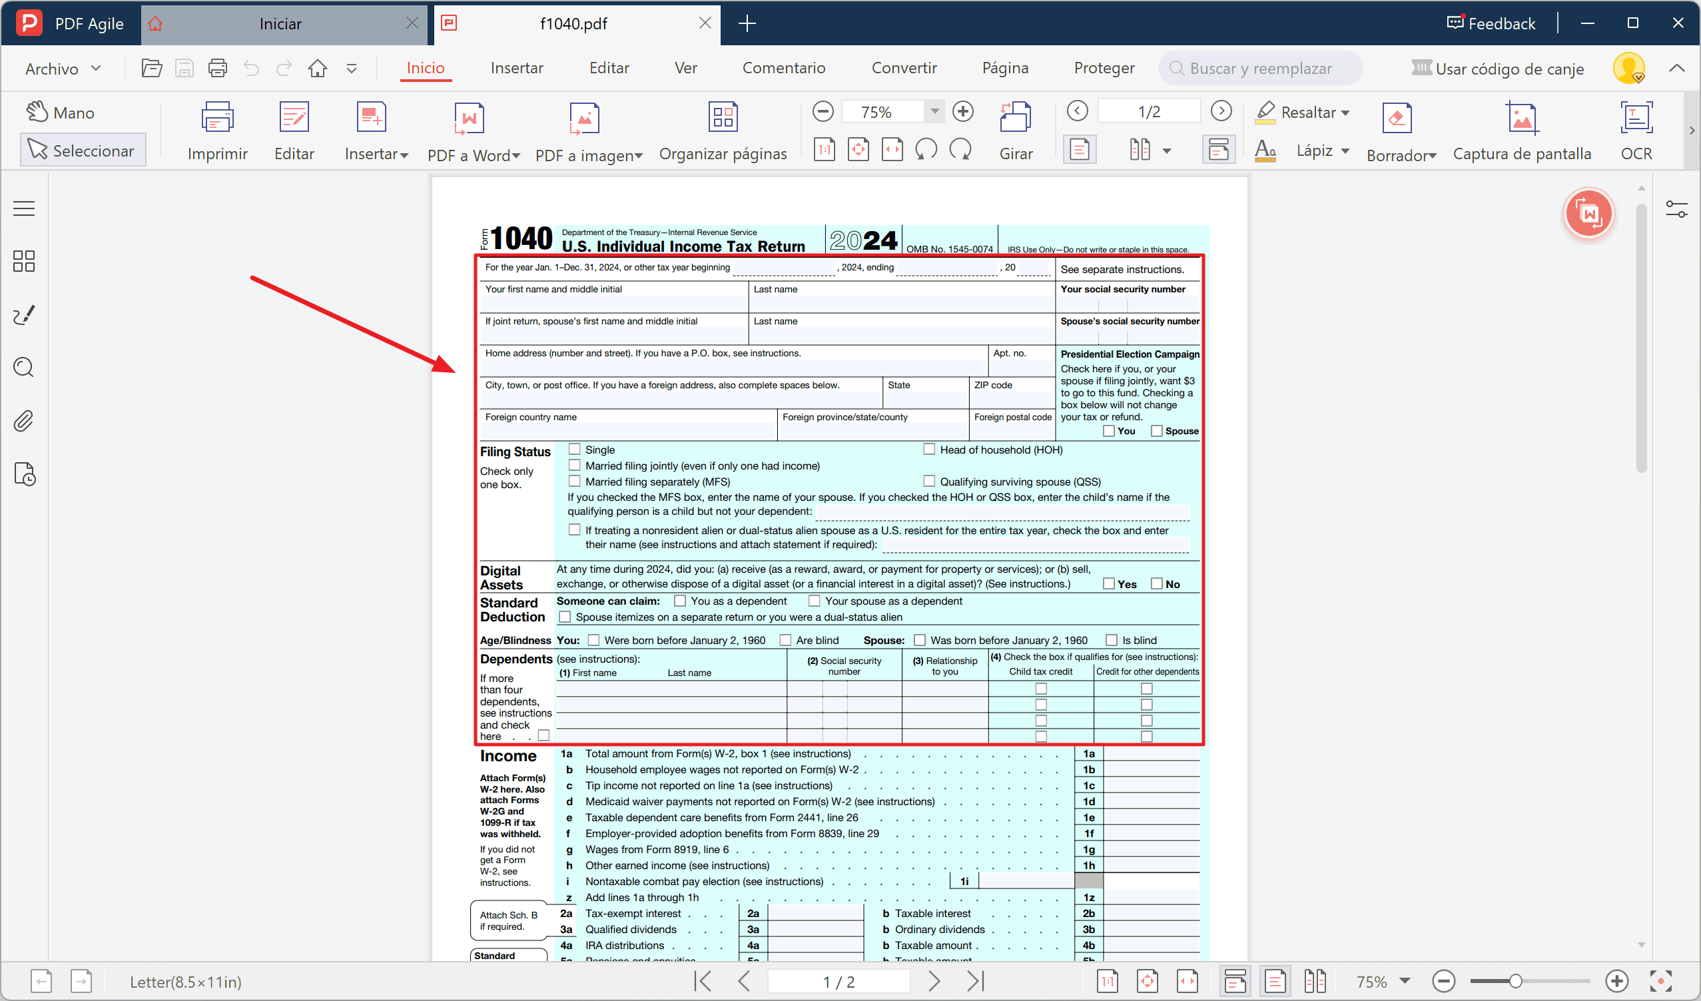The height and width of the screenshot is (1001, 1701).
Task: Expand Borrador eraser dropdown
Action: pos(1433,156)
